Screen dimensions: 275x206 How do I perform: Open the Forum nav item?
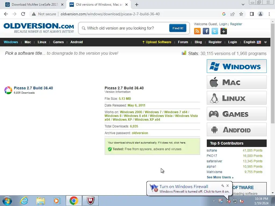183,42
